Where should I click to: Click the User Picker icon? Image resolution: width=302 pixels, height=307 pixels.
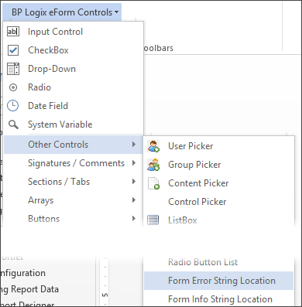pos(153,146)
